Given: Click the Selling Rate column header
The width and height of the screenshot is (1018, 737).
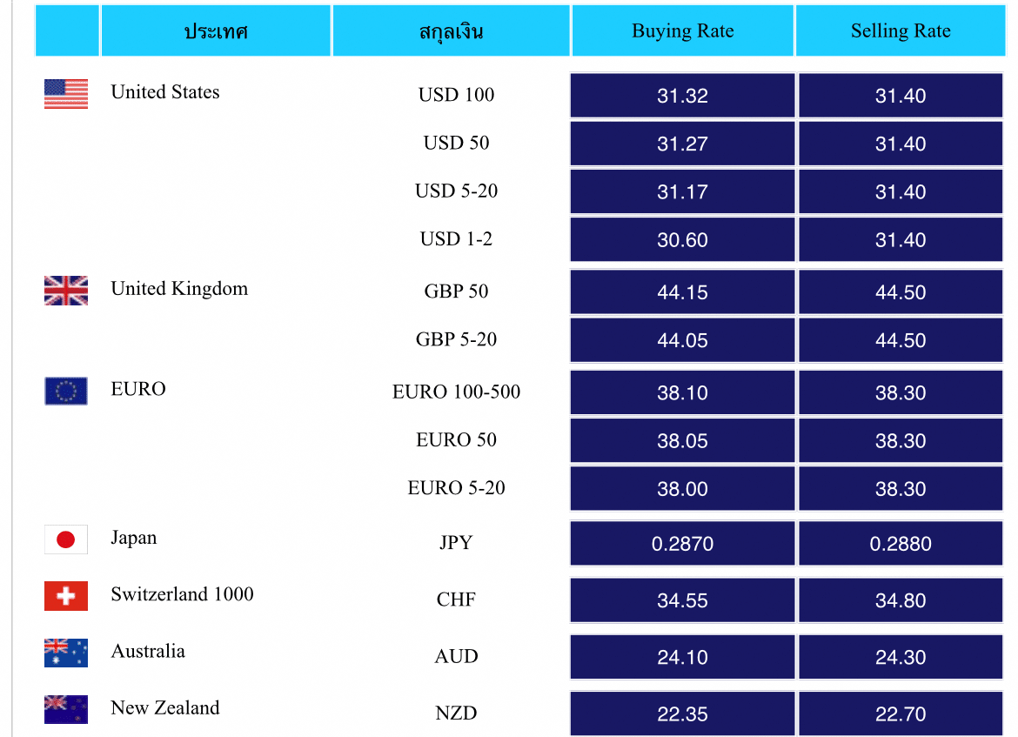Looking at the screenshot, I should pyautogui.click(x=901, y=31).
